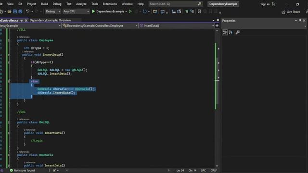This screenshot has width=308, height=173.
Task: Click the SPC indentation indicator
Action: click(x=203, y=171)
